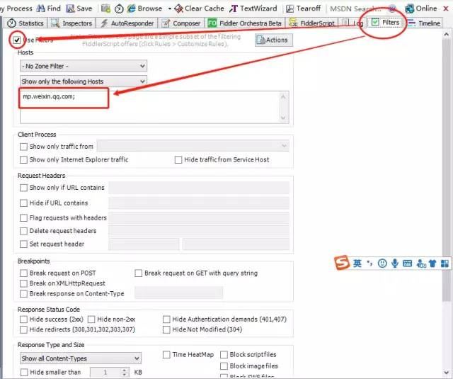Enable Show only Internet Explorer traffic

pyautogui.click(x=23, y=160)
